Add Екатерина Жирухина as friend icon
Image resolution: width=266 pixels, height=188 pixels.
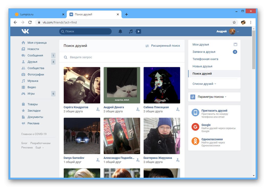(x=178, y=160)
